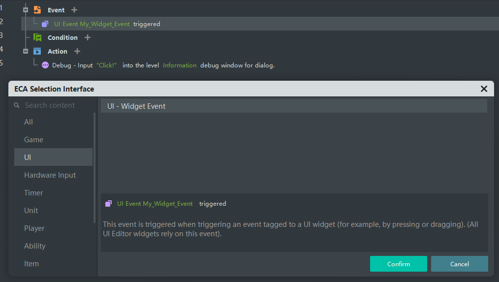Viewport: 499px width, 282px height.
Task: Select the Game category
Action: [33, 140]
